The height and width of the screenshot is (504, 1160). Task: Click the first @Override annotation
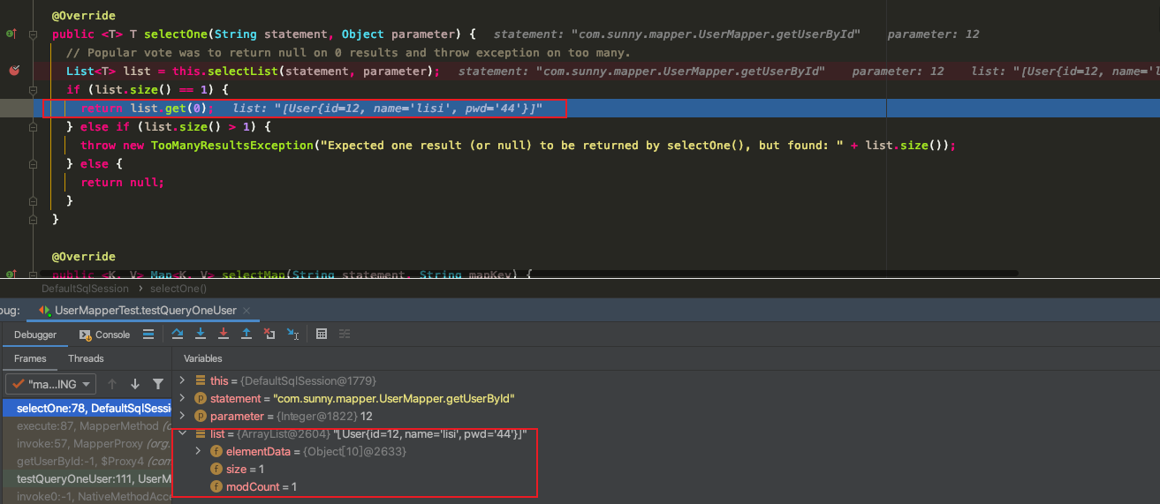click(x=83, y=16)
